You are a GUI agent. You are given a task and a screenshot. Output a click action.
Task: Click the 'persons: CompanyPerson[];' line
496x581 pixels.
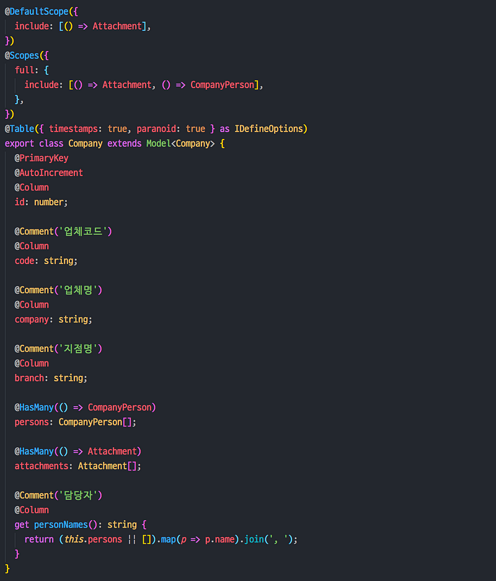(x=75, y=422)
